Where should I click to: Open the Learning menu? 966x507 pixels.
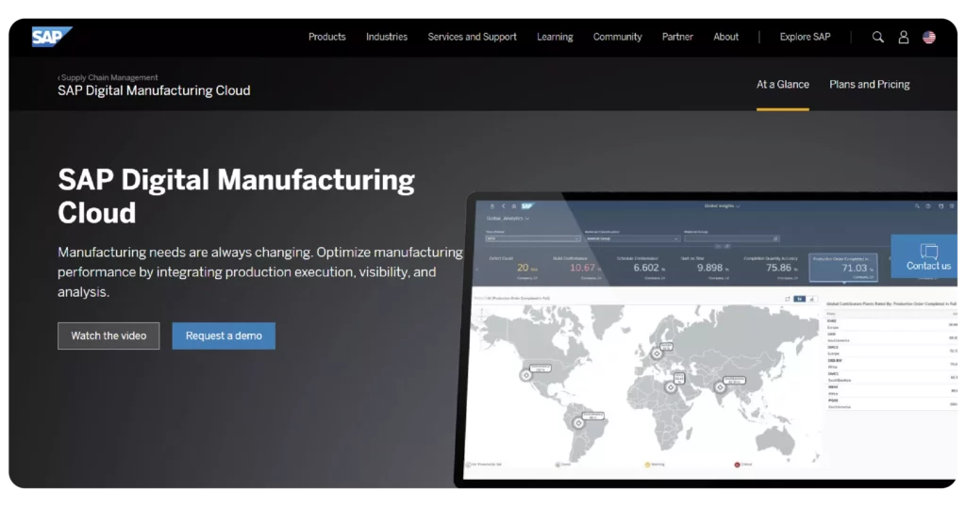[x=555, y=37]
